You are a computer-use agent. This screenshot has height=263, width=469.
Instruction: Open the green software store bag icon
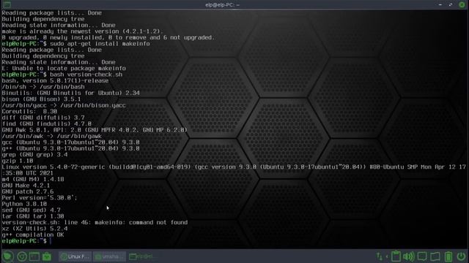click(x=47, y=256)
